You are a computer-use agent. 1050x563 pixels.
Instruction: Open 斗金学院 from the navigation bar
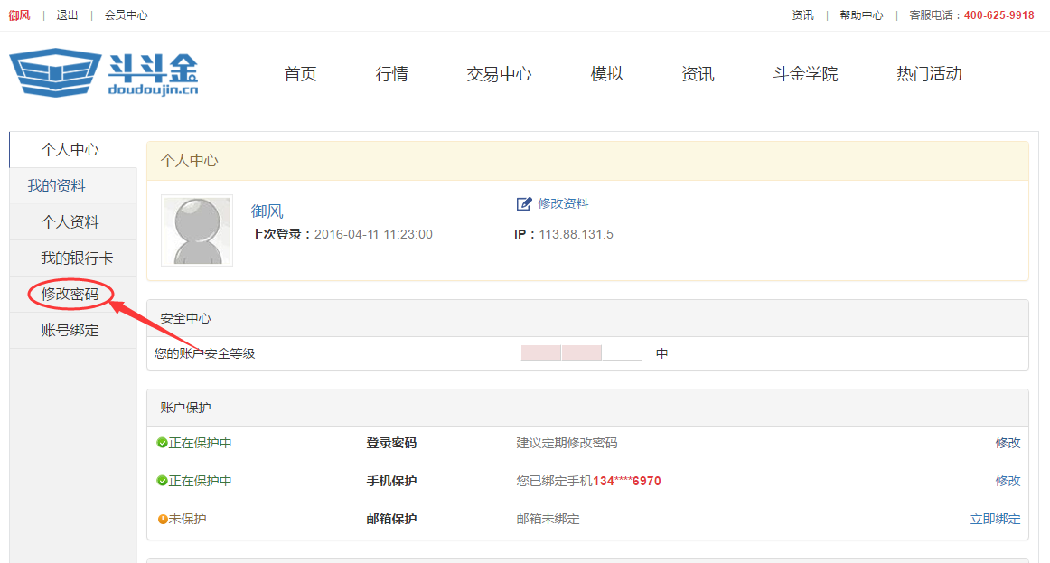coord(805,74)
